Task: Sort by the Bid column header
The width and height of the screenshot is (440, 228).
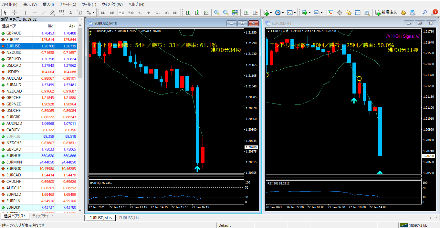Action: click(x=44, y=26)
